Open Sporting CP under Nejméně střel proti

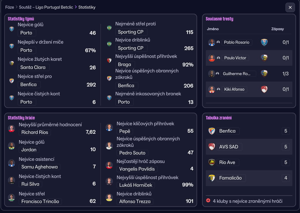pos(131,32)
